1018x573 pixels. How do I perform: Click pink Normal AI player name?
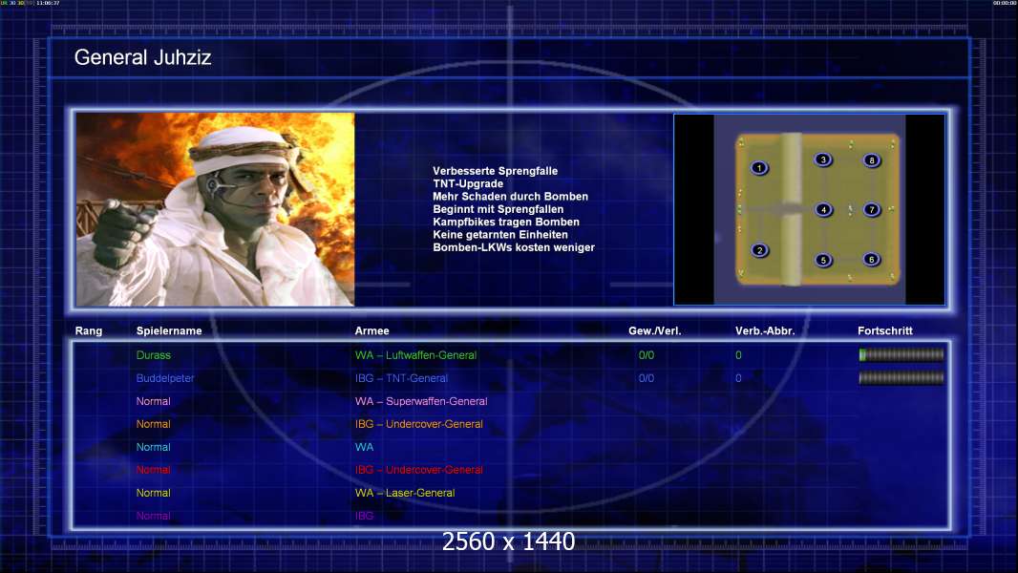pyautogui.click(x=153, y=401)
